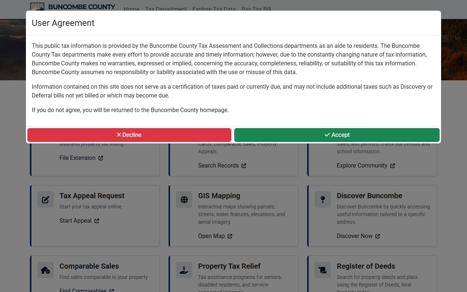Click the File Extension link
This screenshot has width=467, height=292.
pos(77,158)
